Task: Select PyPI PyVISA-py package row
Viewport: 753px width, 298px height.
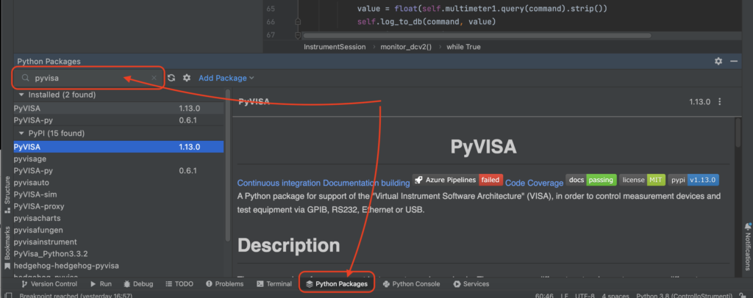Action: tap(118, 170)
